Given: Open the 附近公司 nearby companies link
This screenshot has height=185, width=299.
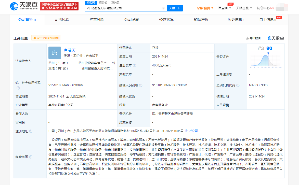Looking at the screenshot, I should pyautogui.click(x=191, y=131).
